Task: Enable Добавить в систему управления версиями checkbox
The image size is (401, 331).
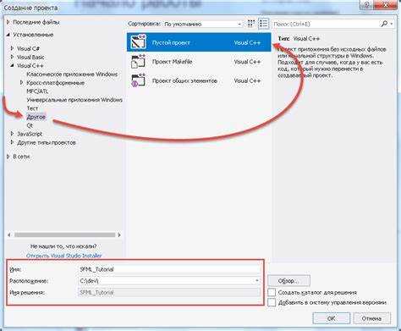Action: tap(272, 302)
